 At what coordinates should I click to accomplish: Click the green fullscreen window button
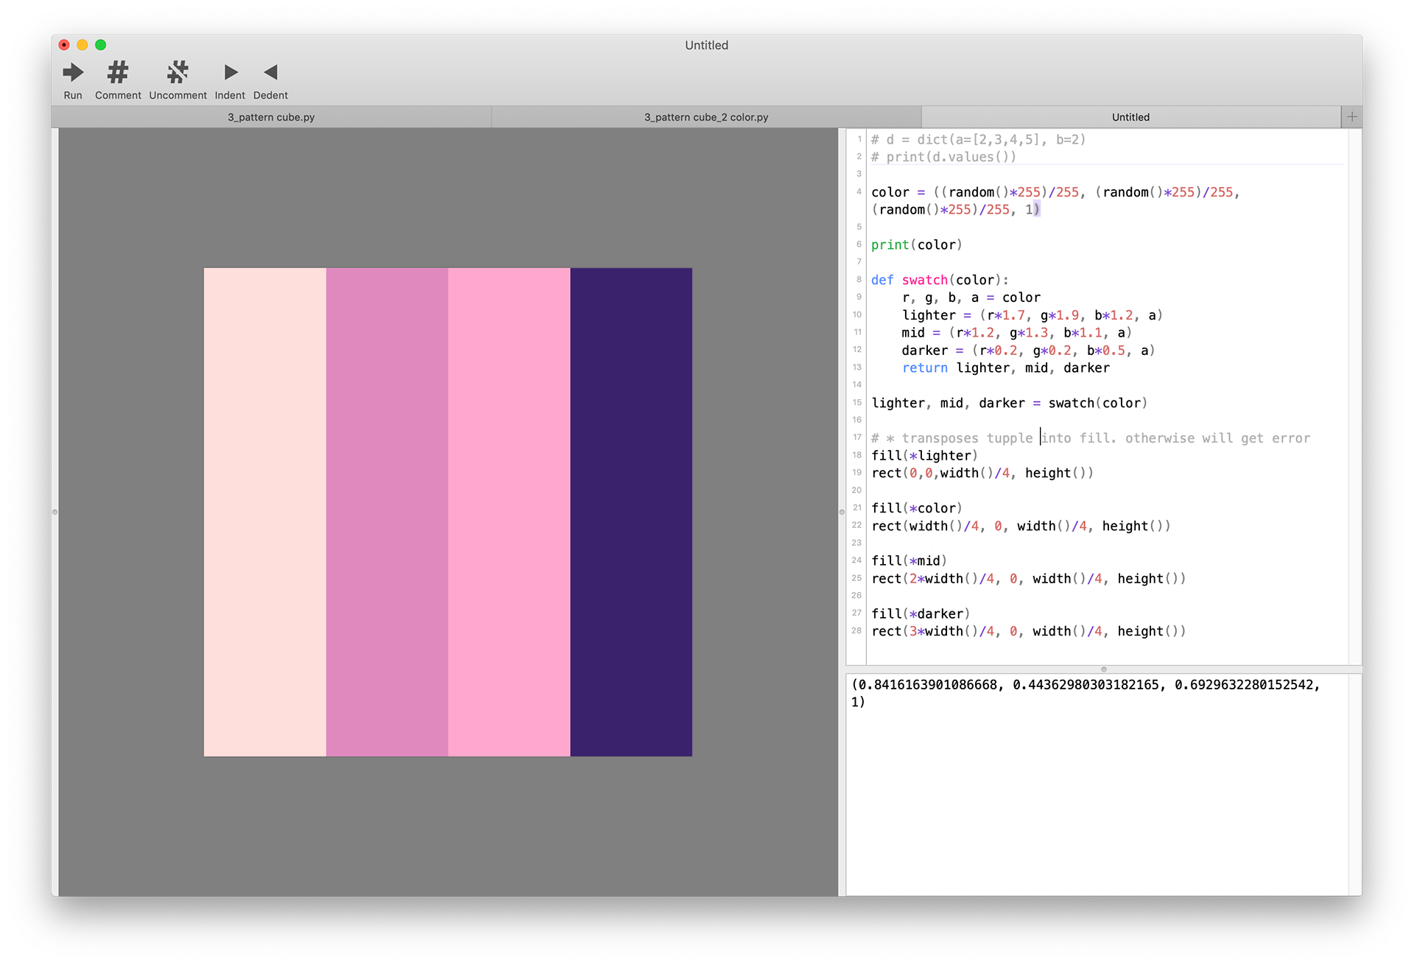(x=101, y=45)
